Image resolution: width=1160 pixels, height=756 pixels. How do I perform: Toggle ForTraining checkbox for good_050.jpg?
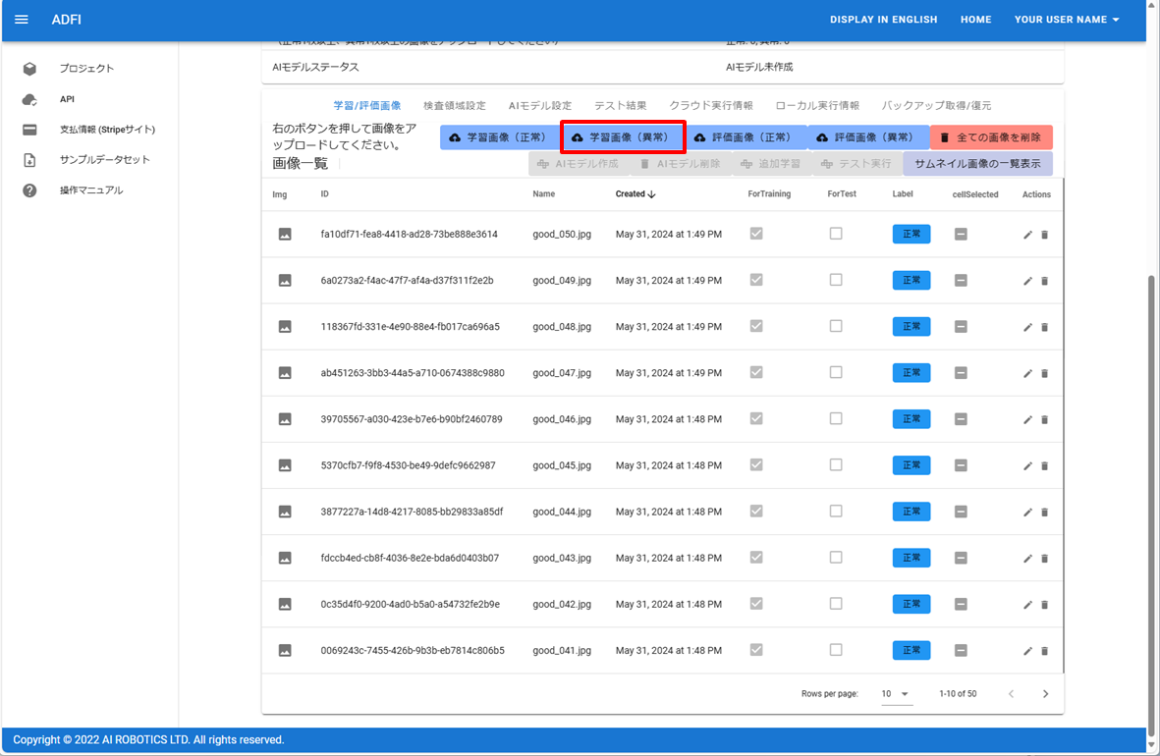[x=756, y=234]
